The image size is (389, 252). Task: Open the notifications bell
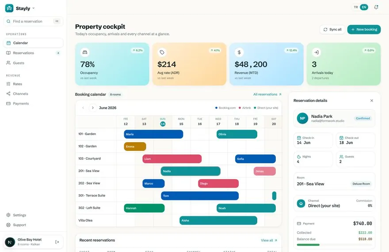coord(376,7)
